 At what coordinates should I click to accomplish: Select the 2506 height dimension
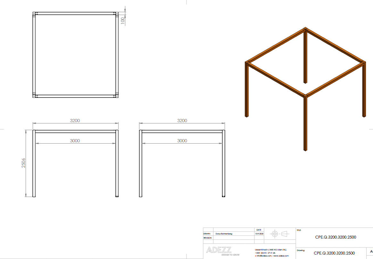[x=23, y=163]
